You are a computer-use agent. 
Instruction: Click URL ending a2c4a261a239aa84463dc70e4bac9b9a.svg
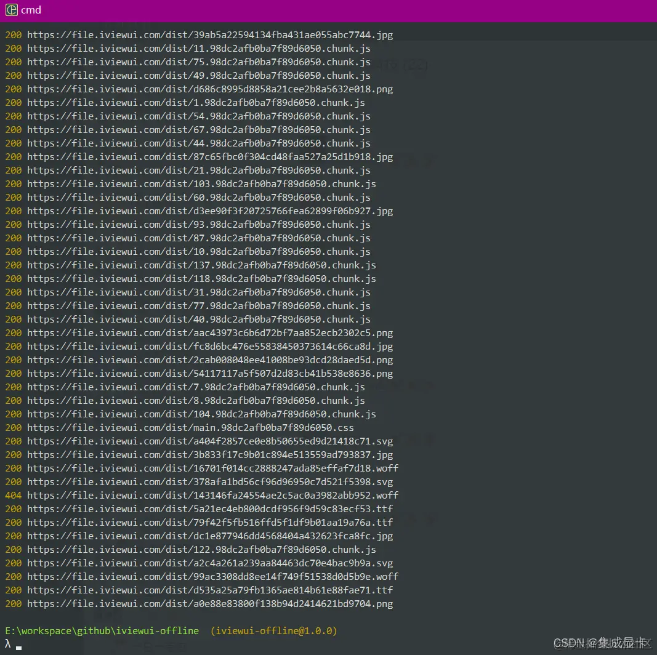[x=210, y=563]
